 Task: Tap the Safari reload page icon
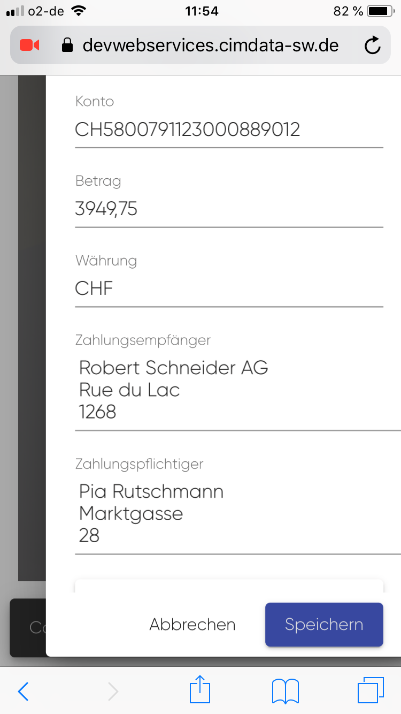pos(372,46)
